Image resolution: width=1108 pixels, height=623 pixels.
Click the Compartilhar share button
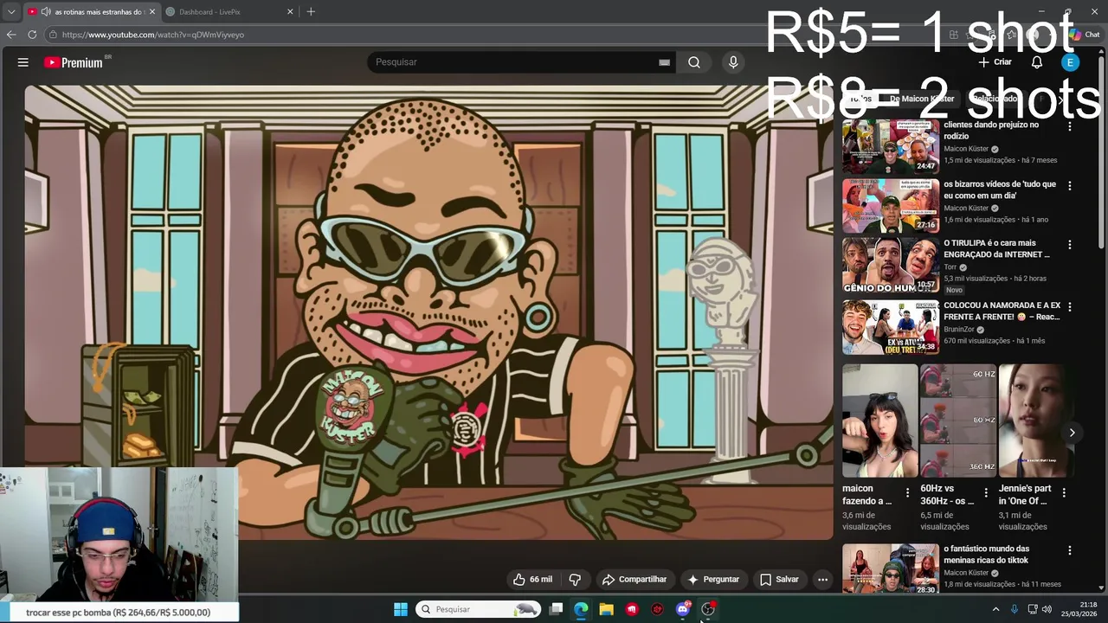tap(635, 580)
